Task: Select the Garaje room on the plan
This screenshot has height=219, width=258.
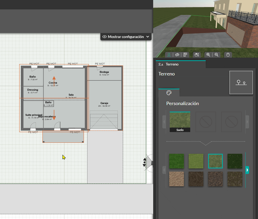Action: click(x=104, y=104)
